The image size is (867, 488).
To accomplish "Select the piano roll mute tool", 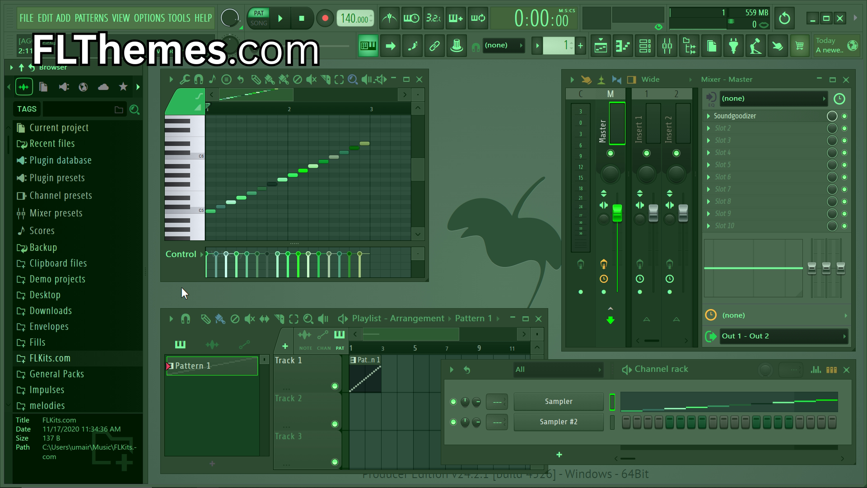I will point(311,80).
